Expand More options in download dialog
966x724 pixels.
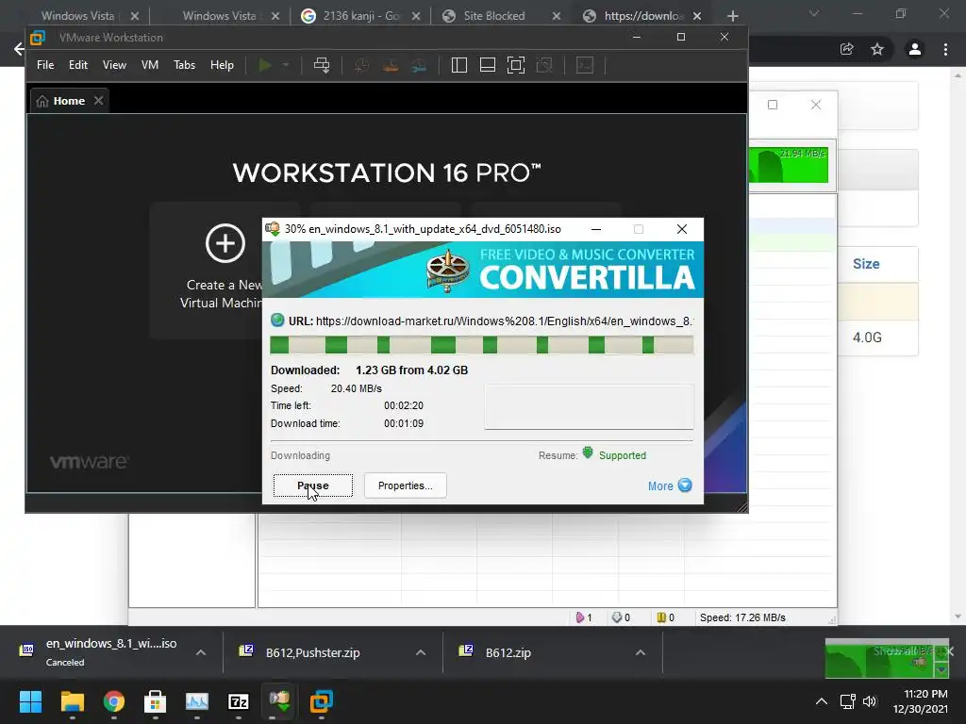(x=670, y=485)
